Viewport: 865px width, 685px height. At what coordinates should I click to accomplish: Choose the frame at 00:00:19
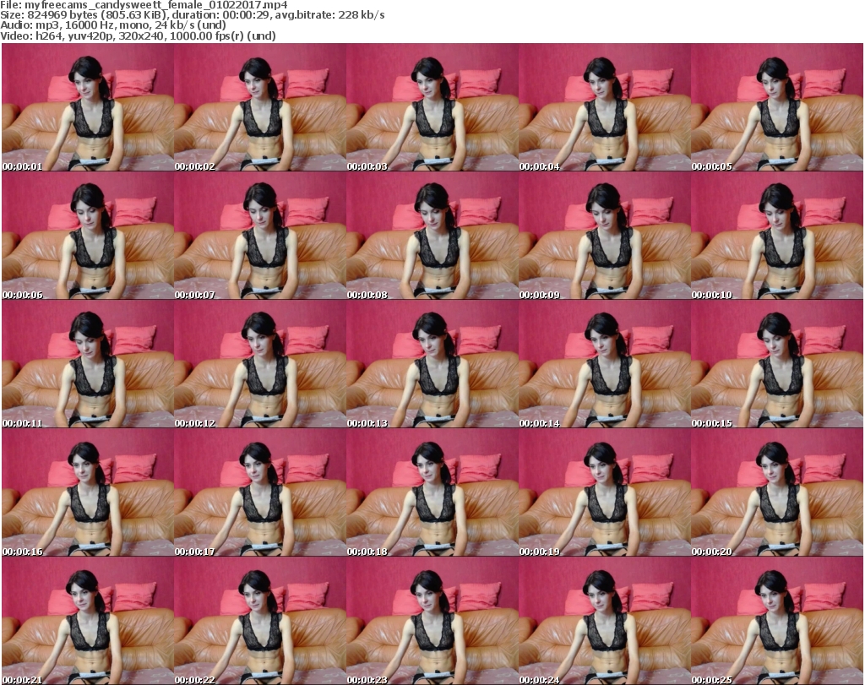point(605,492)
